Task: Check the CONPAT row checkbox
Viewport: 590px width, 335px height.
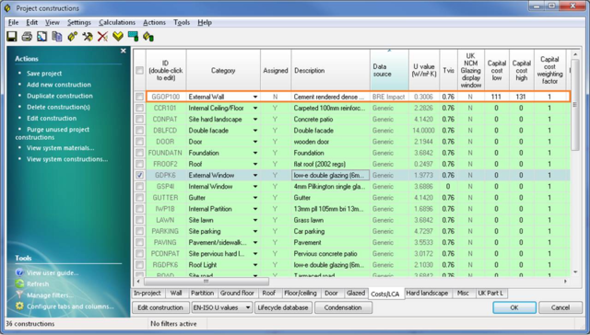Action: tap(139, 120)
